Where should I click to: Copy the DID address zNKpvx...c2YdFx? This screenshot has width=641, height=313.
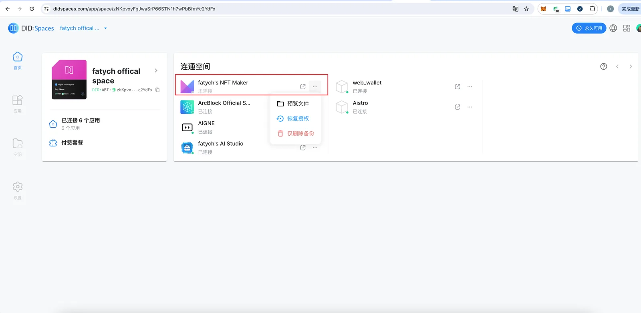[157, 90]
